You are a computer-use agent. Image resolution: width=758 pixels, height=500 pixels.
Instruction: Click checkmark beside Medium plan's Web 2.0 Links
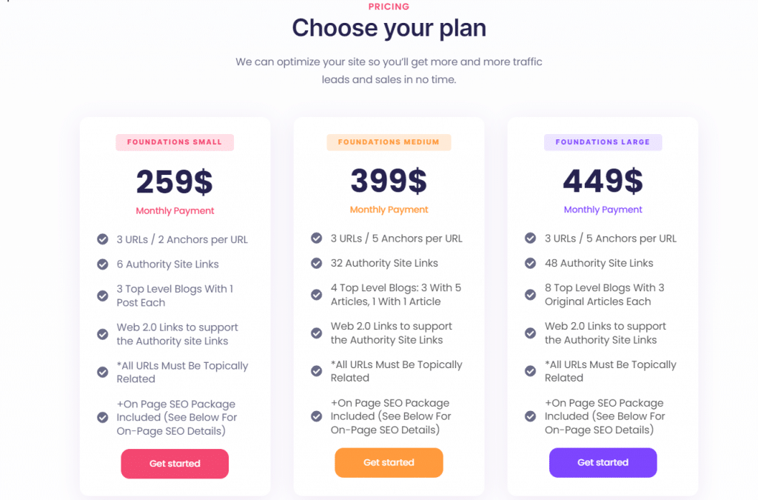point(317,333)
